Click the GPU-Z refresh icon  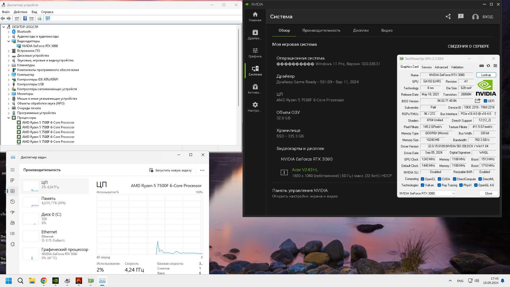tap(488, 66)
